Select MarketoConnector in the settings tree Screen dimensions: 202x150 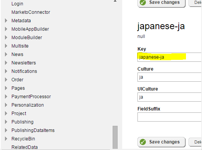31,12
